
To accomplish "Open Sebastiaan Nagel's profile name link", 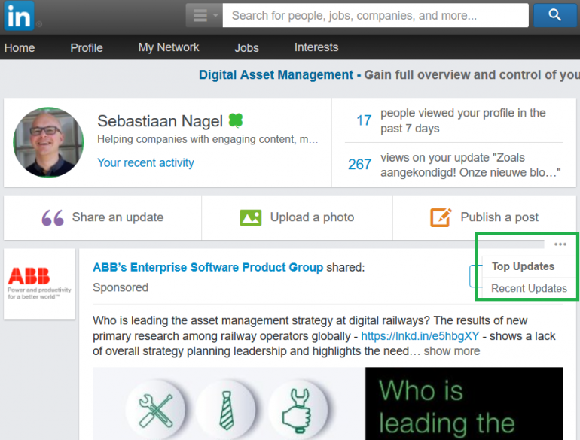I will [160, 121].
